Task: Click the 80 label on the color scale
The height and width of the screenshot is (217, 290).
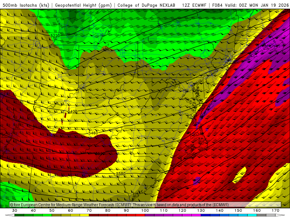Action: 108,210
